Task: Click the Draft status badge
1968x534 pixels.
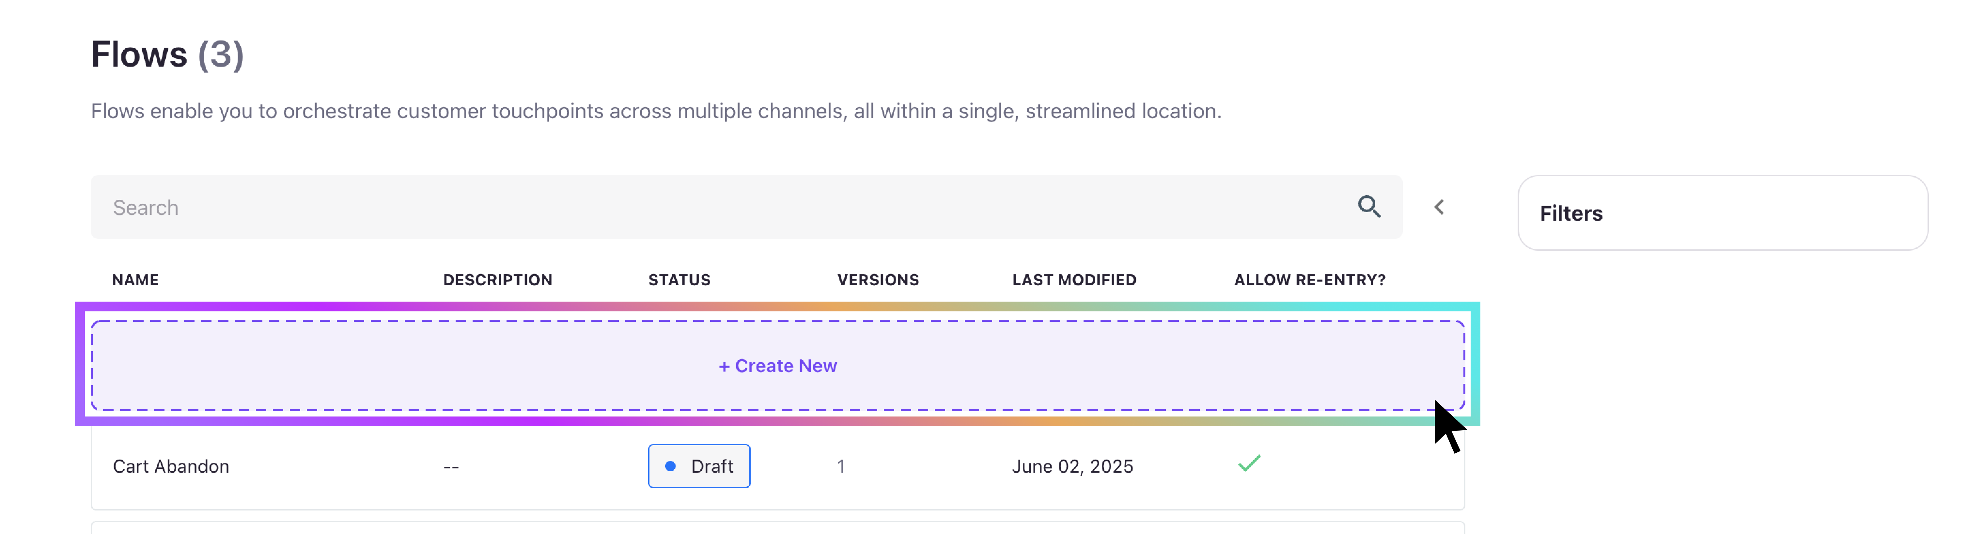Action: click(699, 466)
